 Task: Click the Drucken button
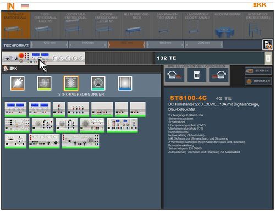coord(258,81)
